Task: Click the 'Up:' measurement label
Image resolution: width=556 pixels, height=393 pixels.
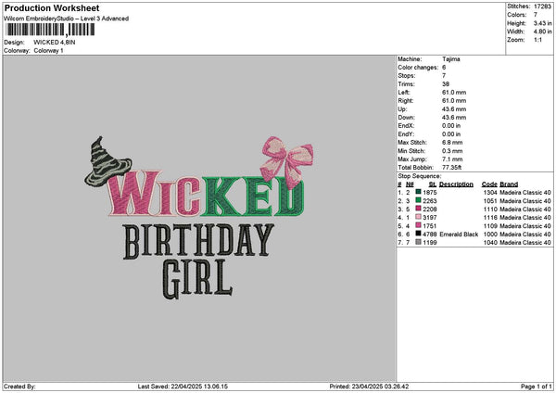Action: [x=402, y=109]
